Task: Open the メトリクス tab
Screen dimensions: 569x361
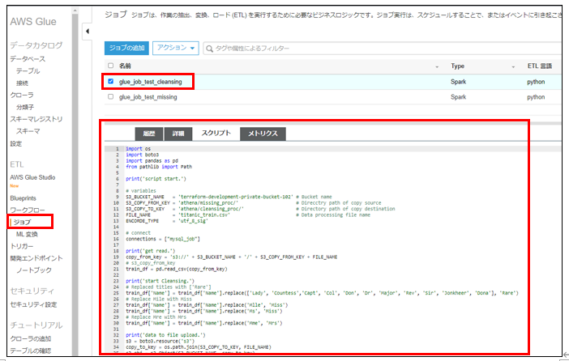Action: pos(263,134)
